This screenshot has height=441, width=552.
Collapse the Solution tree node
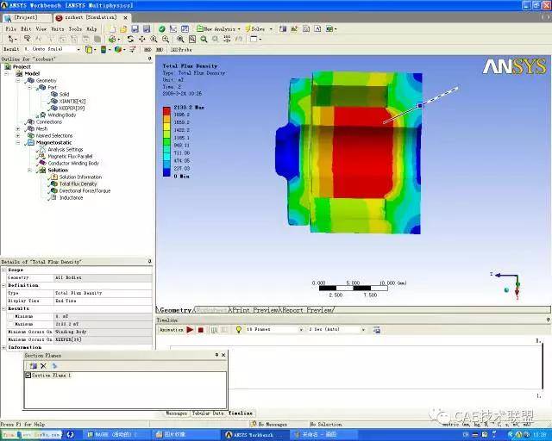[30, 170]
